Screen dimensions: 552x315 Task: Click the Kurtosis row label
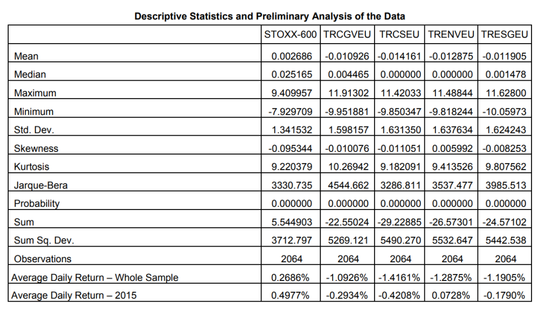point(31,166)
